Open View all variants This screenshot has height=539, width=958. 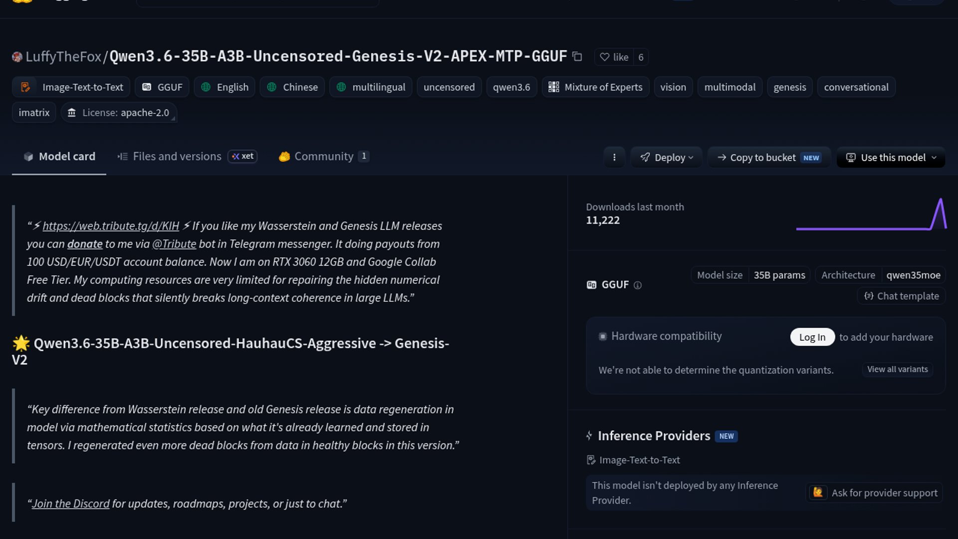pos(898,369)
